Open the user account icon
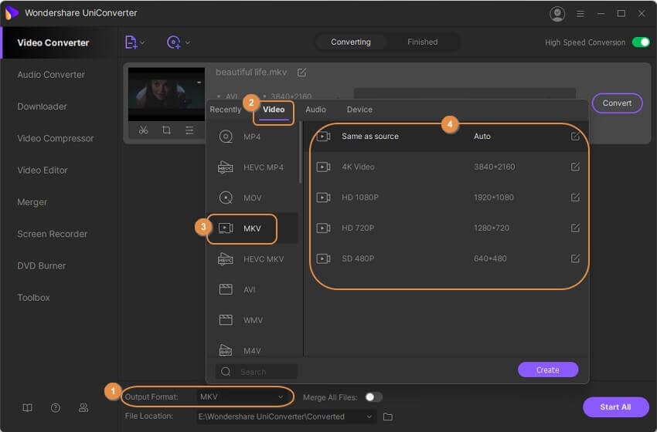The height and width of the screenshot is (432, 657). coord(557,14)
